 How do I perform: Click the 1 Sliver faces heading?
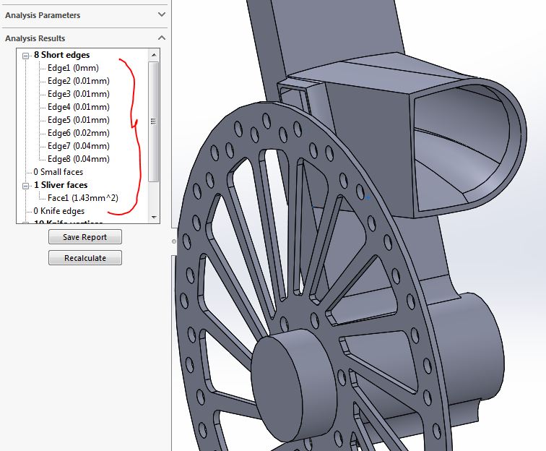tap(61, 185)
